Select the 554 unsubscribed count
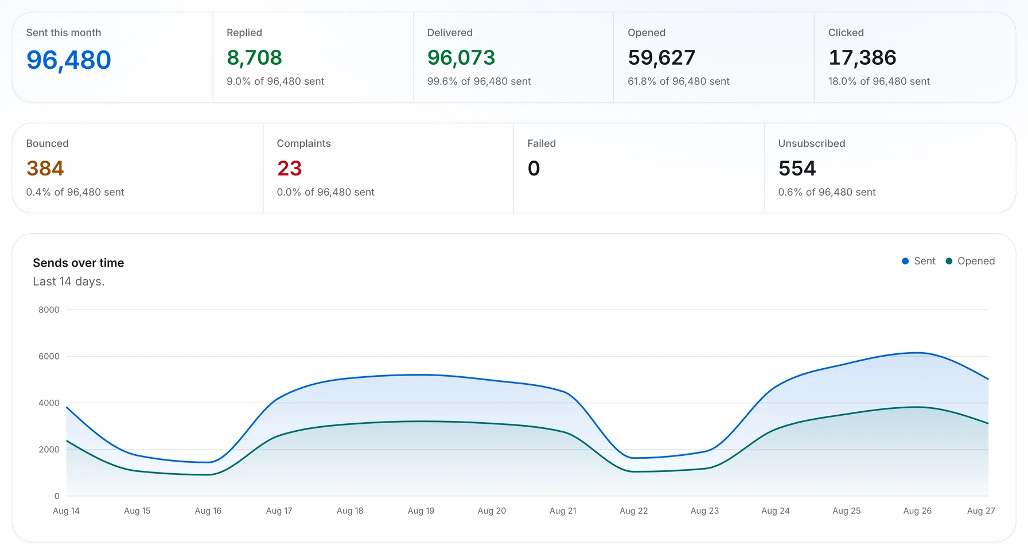The image size is (1028, 554). tap(797, 168)
